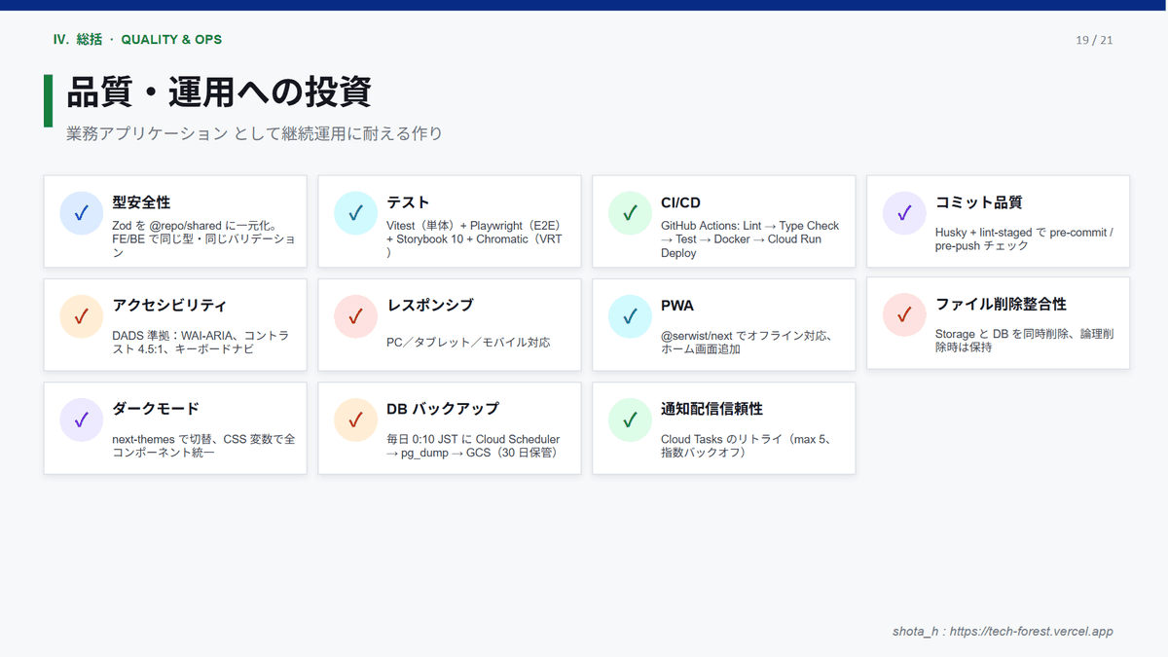Click the 'IV. 総括 · QUALITY & OPS' section label
1168x657 pixels.
pyautogui.click(x=137, y=40)
